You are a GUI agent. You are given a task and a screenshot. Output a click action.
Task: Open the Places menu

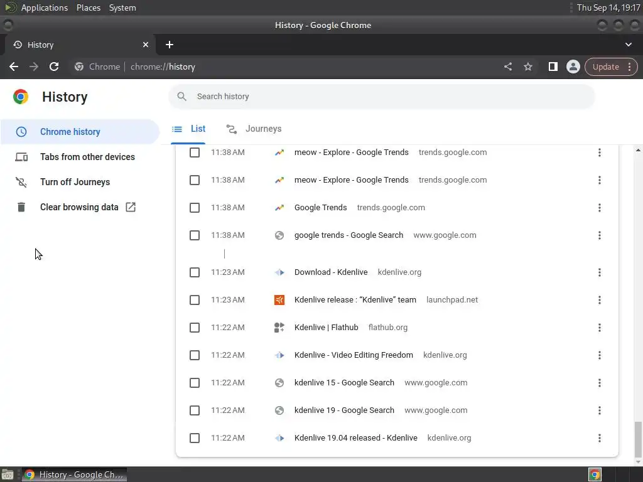[x=88, y=8]
